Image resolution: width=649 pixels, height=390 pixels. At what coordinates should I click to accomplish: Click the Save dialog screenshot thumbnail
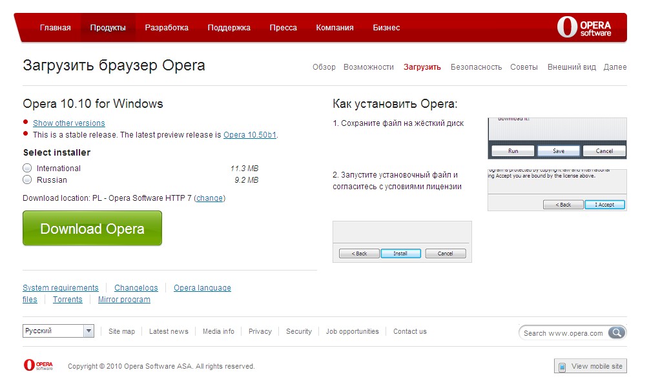(557, 138)
